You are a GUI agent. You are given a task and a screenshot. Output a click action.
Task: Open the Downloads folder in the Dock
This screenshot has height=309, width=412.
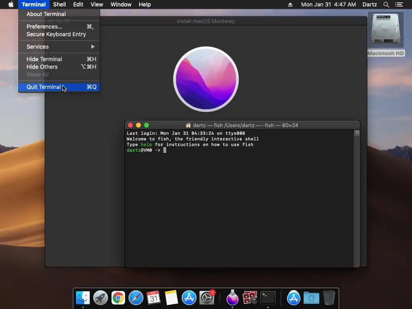click(311, 298)
